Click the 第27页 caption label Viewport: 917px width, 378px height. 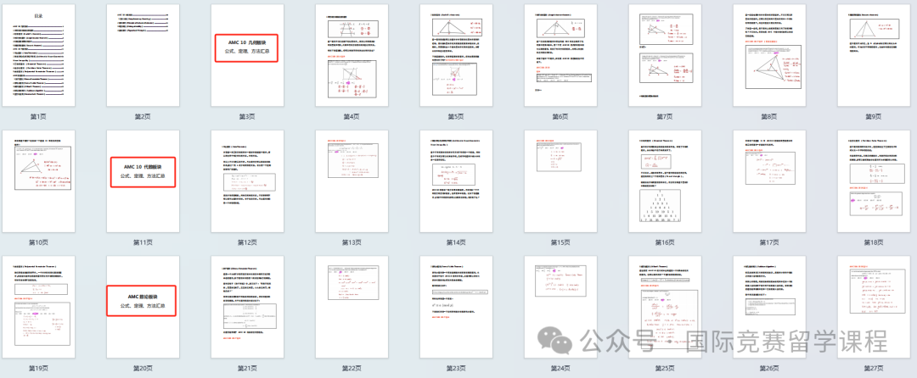coord(874,369)
